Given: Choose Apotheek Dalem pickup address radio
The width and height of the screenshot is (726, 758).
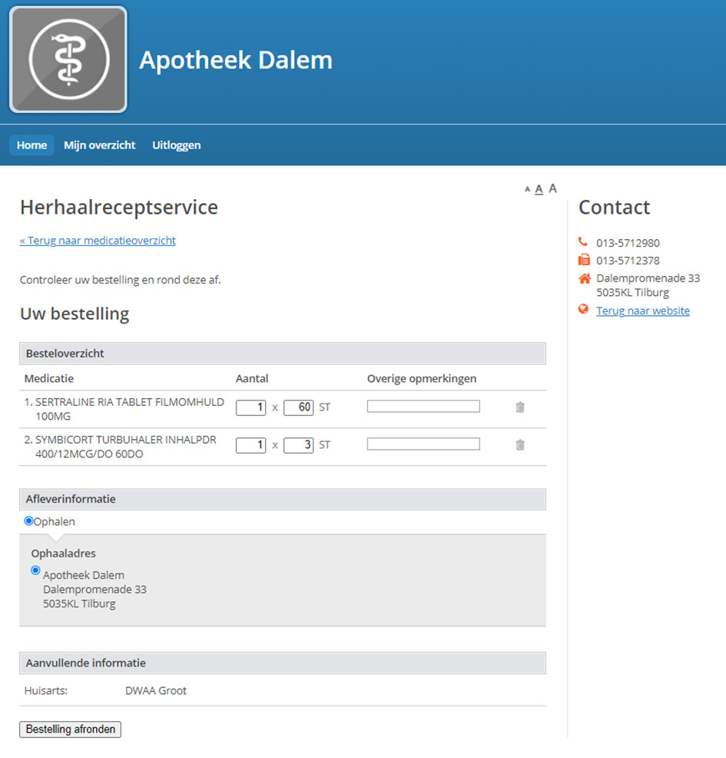Looking at the screenshot, I should click(35, 570).
